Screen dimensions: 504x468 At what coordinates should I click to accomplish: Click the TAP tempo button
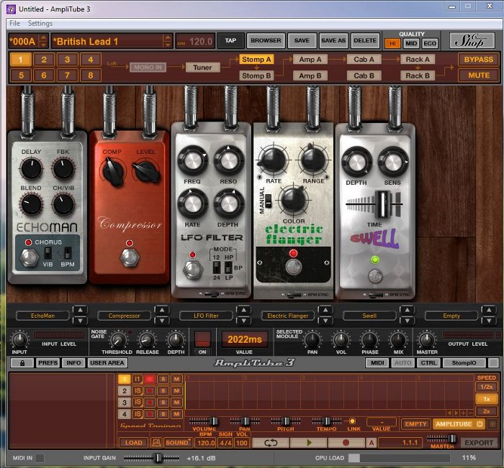(x=230, y=41)
